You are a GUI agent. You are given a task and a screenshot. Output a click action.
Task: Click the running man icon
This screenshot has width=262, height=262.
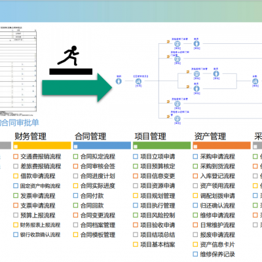[68, 56]
